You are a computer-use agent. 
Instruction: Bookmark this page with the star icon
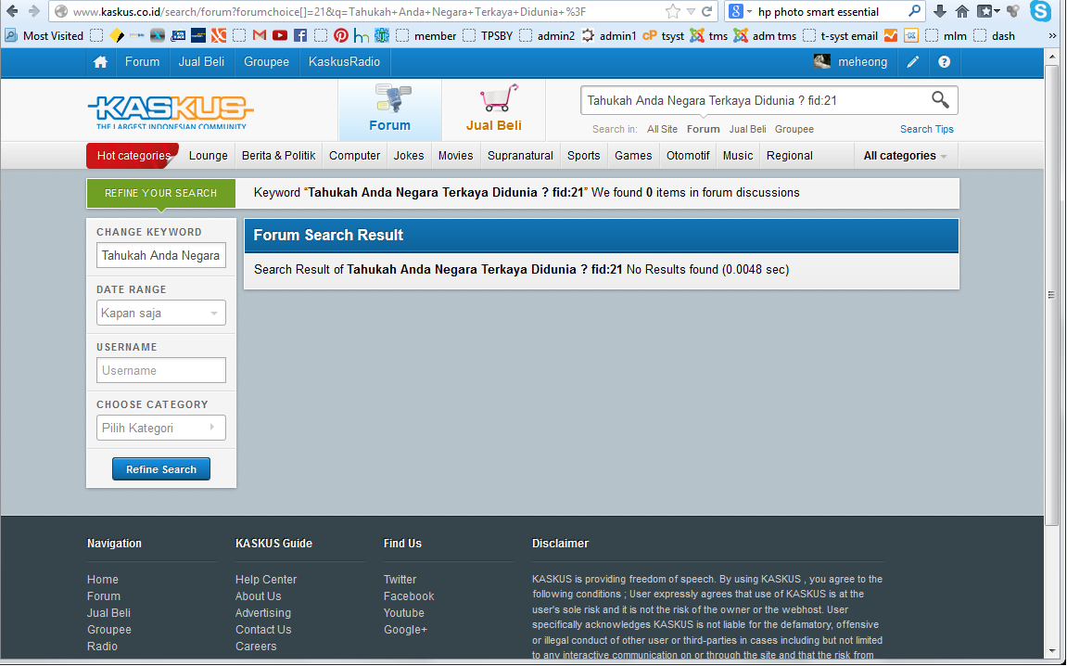(672, 11)
